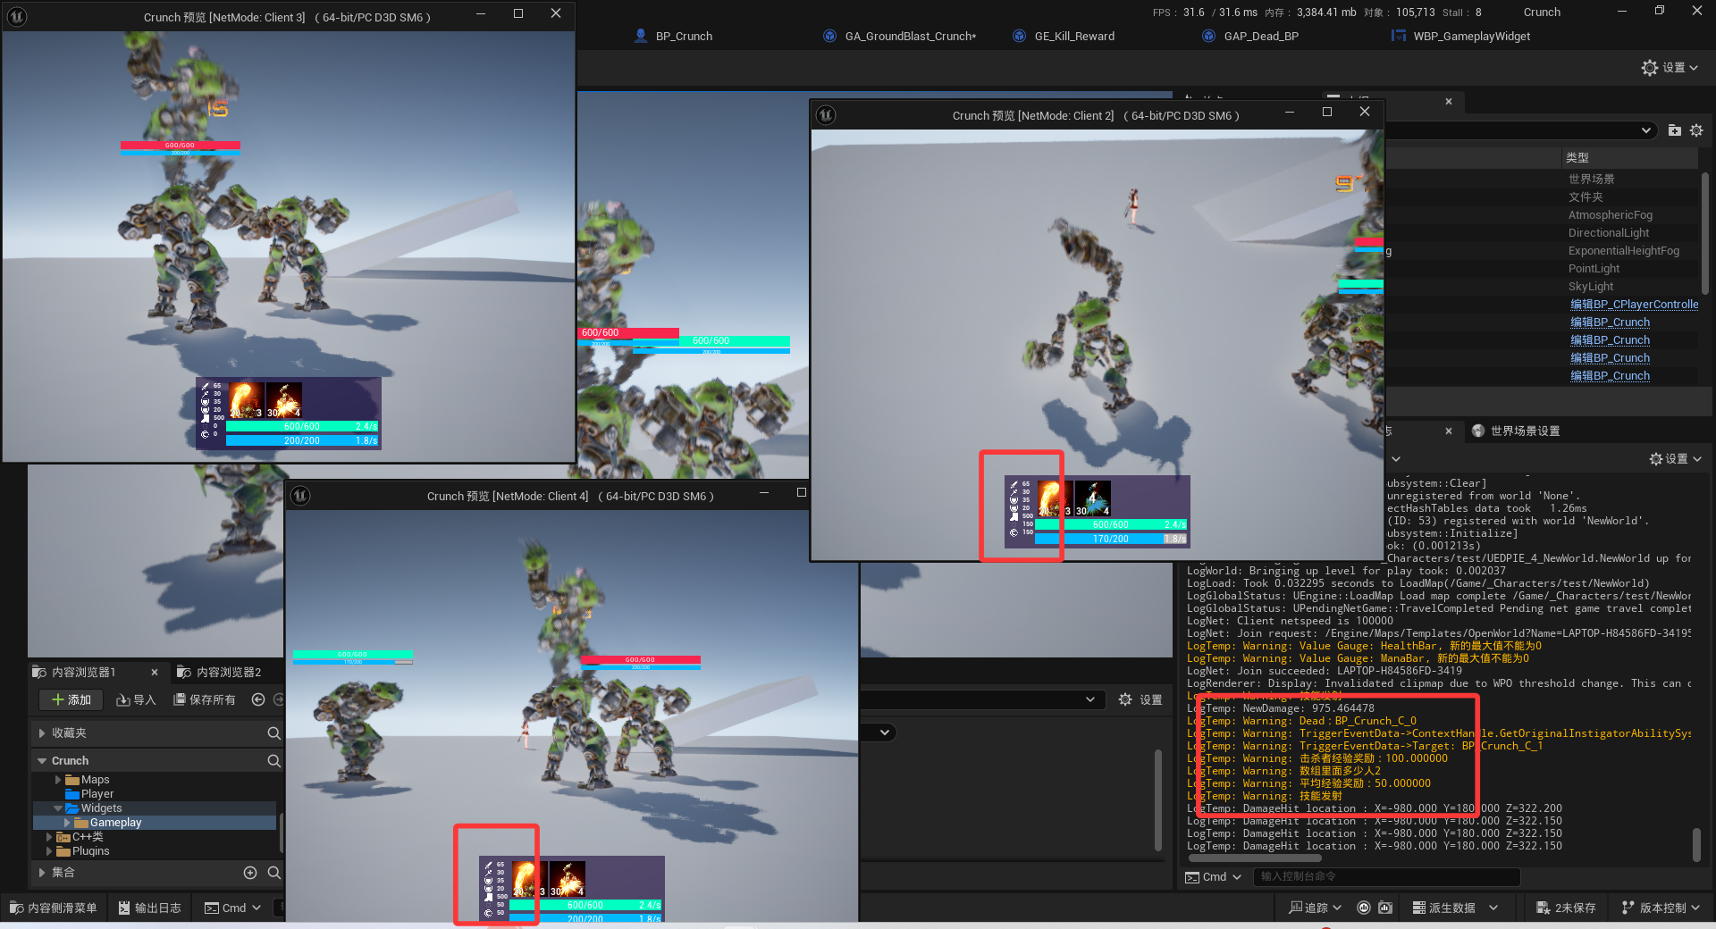Open 设置 next to content browser filter
This screenshot has height=929, width=1716.
point(1140,699)
